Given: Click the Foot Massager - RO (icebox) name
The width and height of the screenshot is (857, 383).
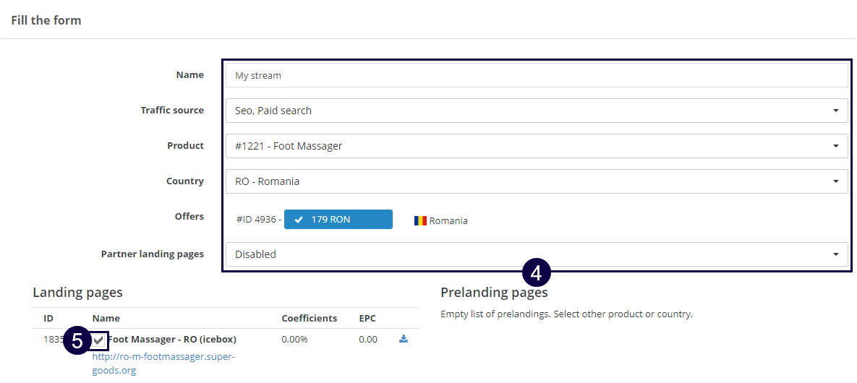Looking at the screenshot, I should click(x=172, y=340).
